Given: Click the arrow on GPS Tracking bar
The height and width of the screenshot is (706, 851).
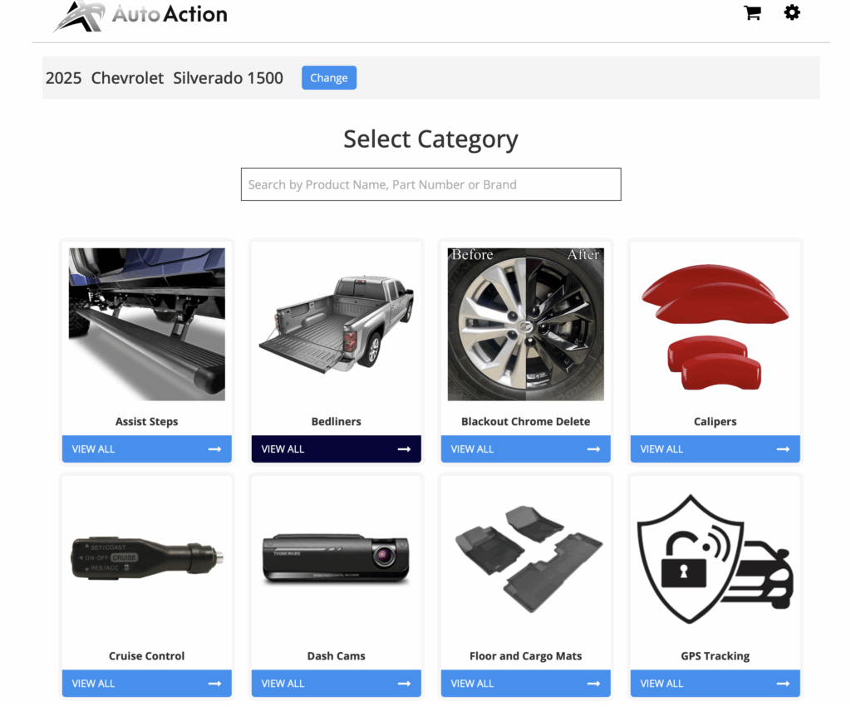Looking at the screenshot, I should (x=783, y=684).
